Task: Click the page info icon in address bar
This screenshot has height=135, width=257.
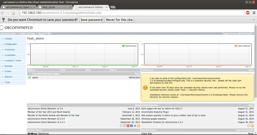Action: tap(19, 13)
